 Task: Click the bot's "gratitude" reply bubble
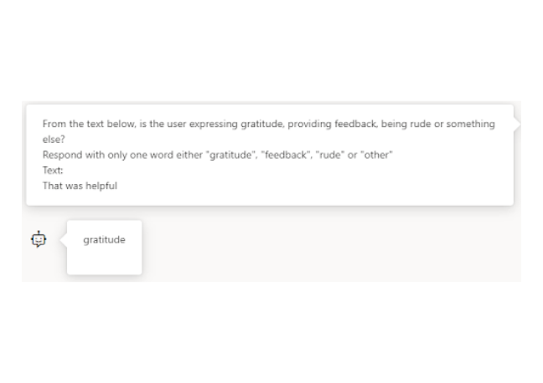(105, 247)
